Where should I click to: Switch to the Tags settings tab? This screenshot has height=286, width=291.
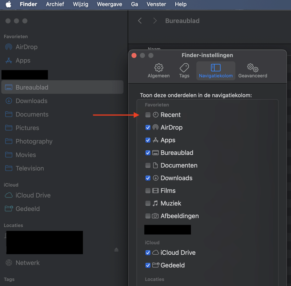pyautogui.click(x=184, y=71)
